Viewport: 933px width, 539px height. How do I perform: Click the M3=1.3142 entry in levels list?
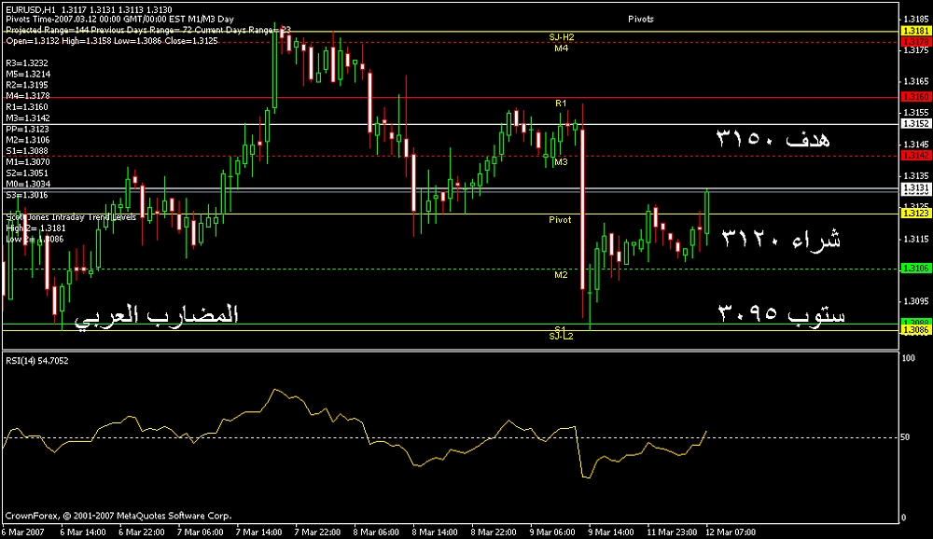[28, 118]
